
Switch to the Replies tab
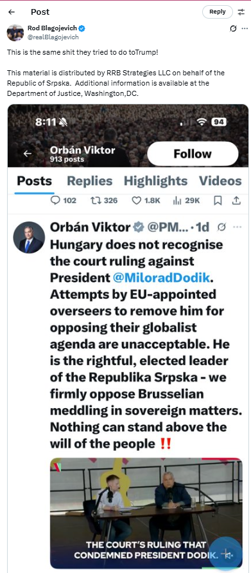[x=90, y=181]
